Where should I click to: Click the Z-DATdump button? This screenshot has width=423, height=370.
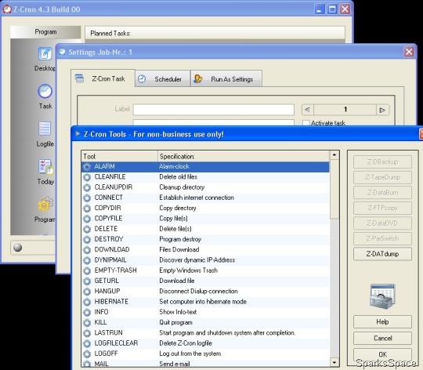click(x=382, y=254)
